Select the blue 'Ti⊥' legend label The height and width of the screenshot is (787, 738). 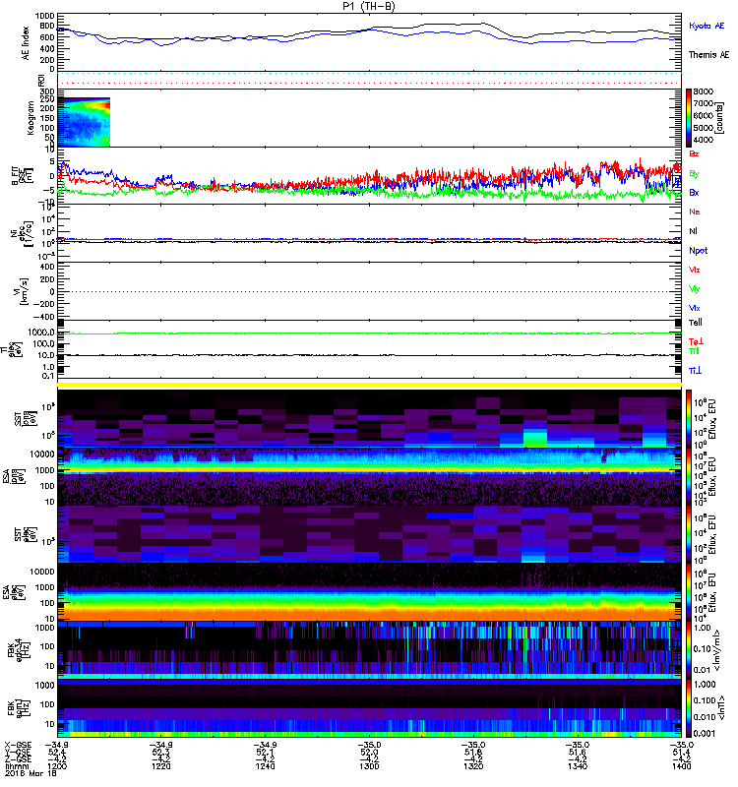[x=695, y=371]
